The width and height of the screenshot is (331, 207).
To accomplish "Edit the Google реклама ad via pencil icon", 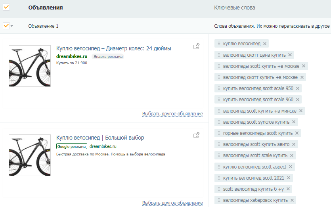I will [x=197, y=135].
